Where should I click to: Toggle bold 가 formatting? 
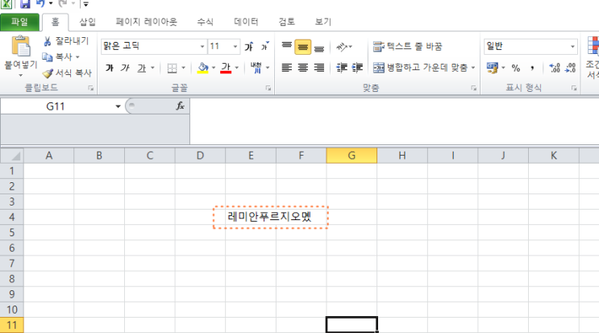[x=110, y=68]
